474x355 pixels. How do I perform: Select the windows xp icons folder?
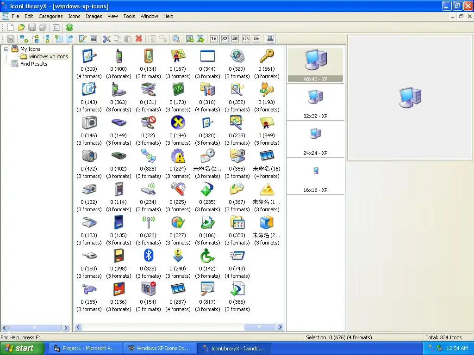click(44, 56)
